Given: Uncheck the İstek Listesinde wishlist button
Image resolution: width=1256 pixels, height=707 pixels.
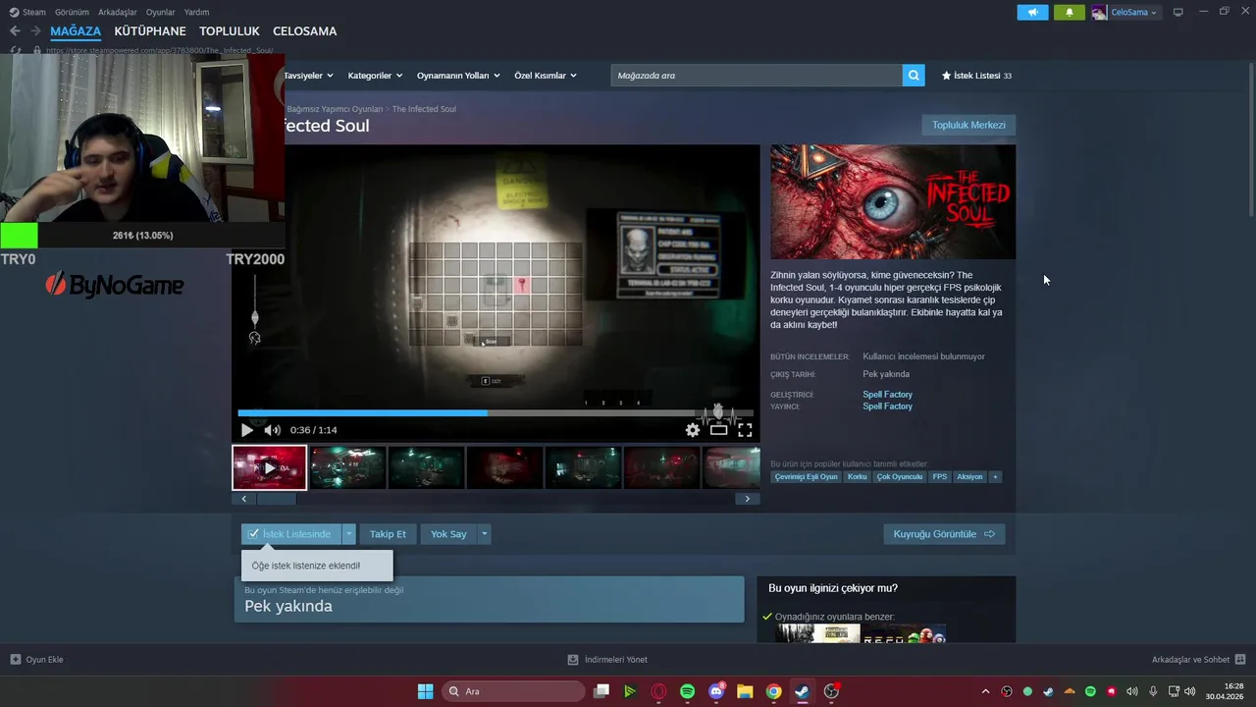Looking at the screenshot, I should pos(291,534).
